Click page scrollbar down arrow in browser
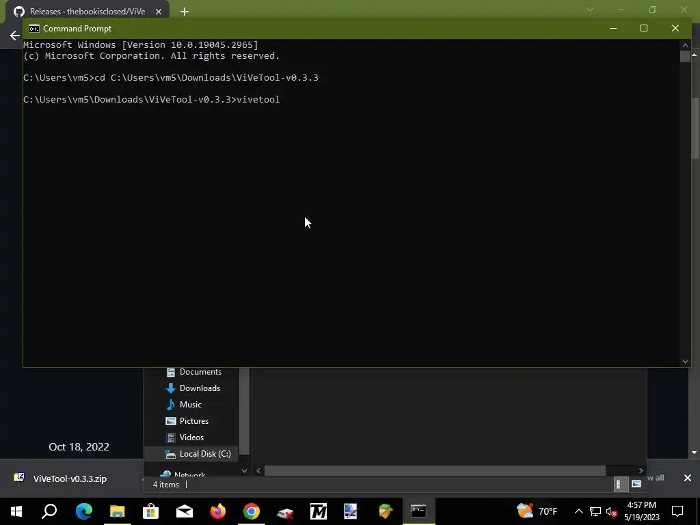This screenshot has width=700, height=525. coord(695,453)
